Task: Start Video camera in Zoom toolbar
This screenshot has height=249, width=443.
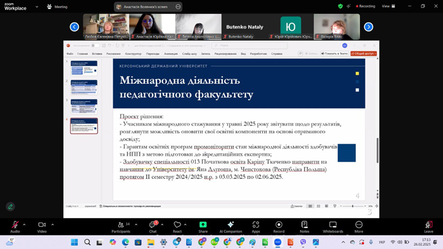Action: 42,225
